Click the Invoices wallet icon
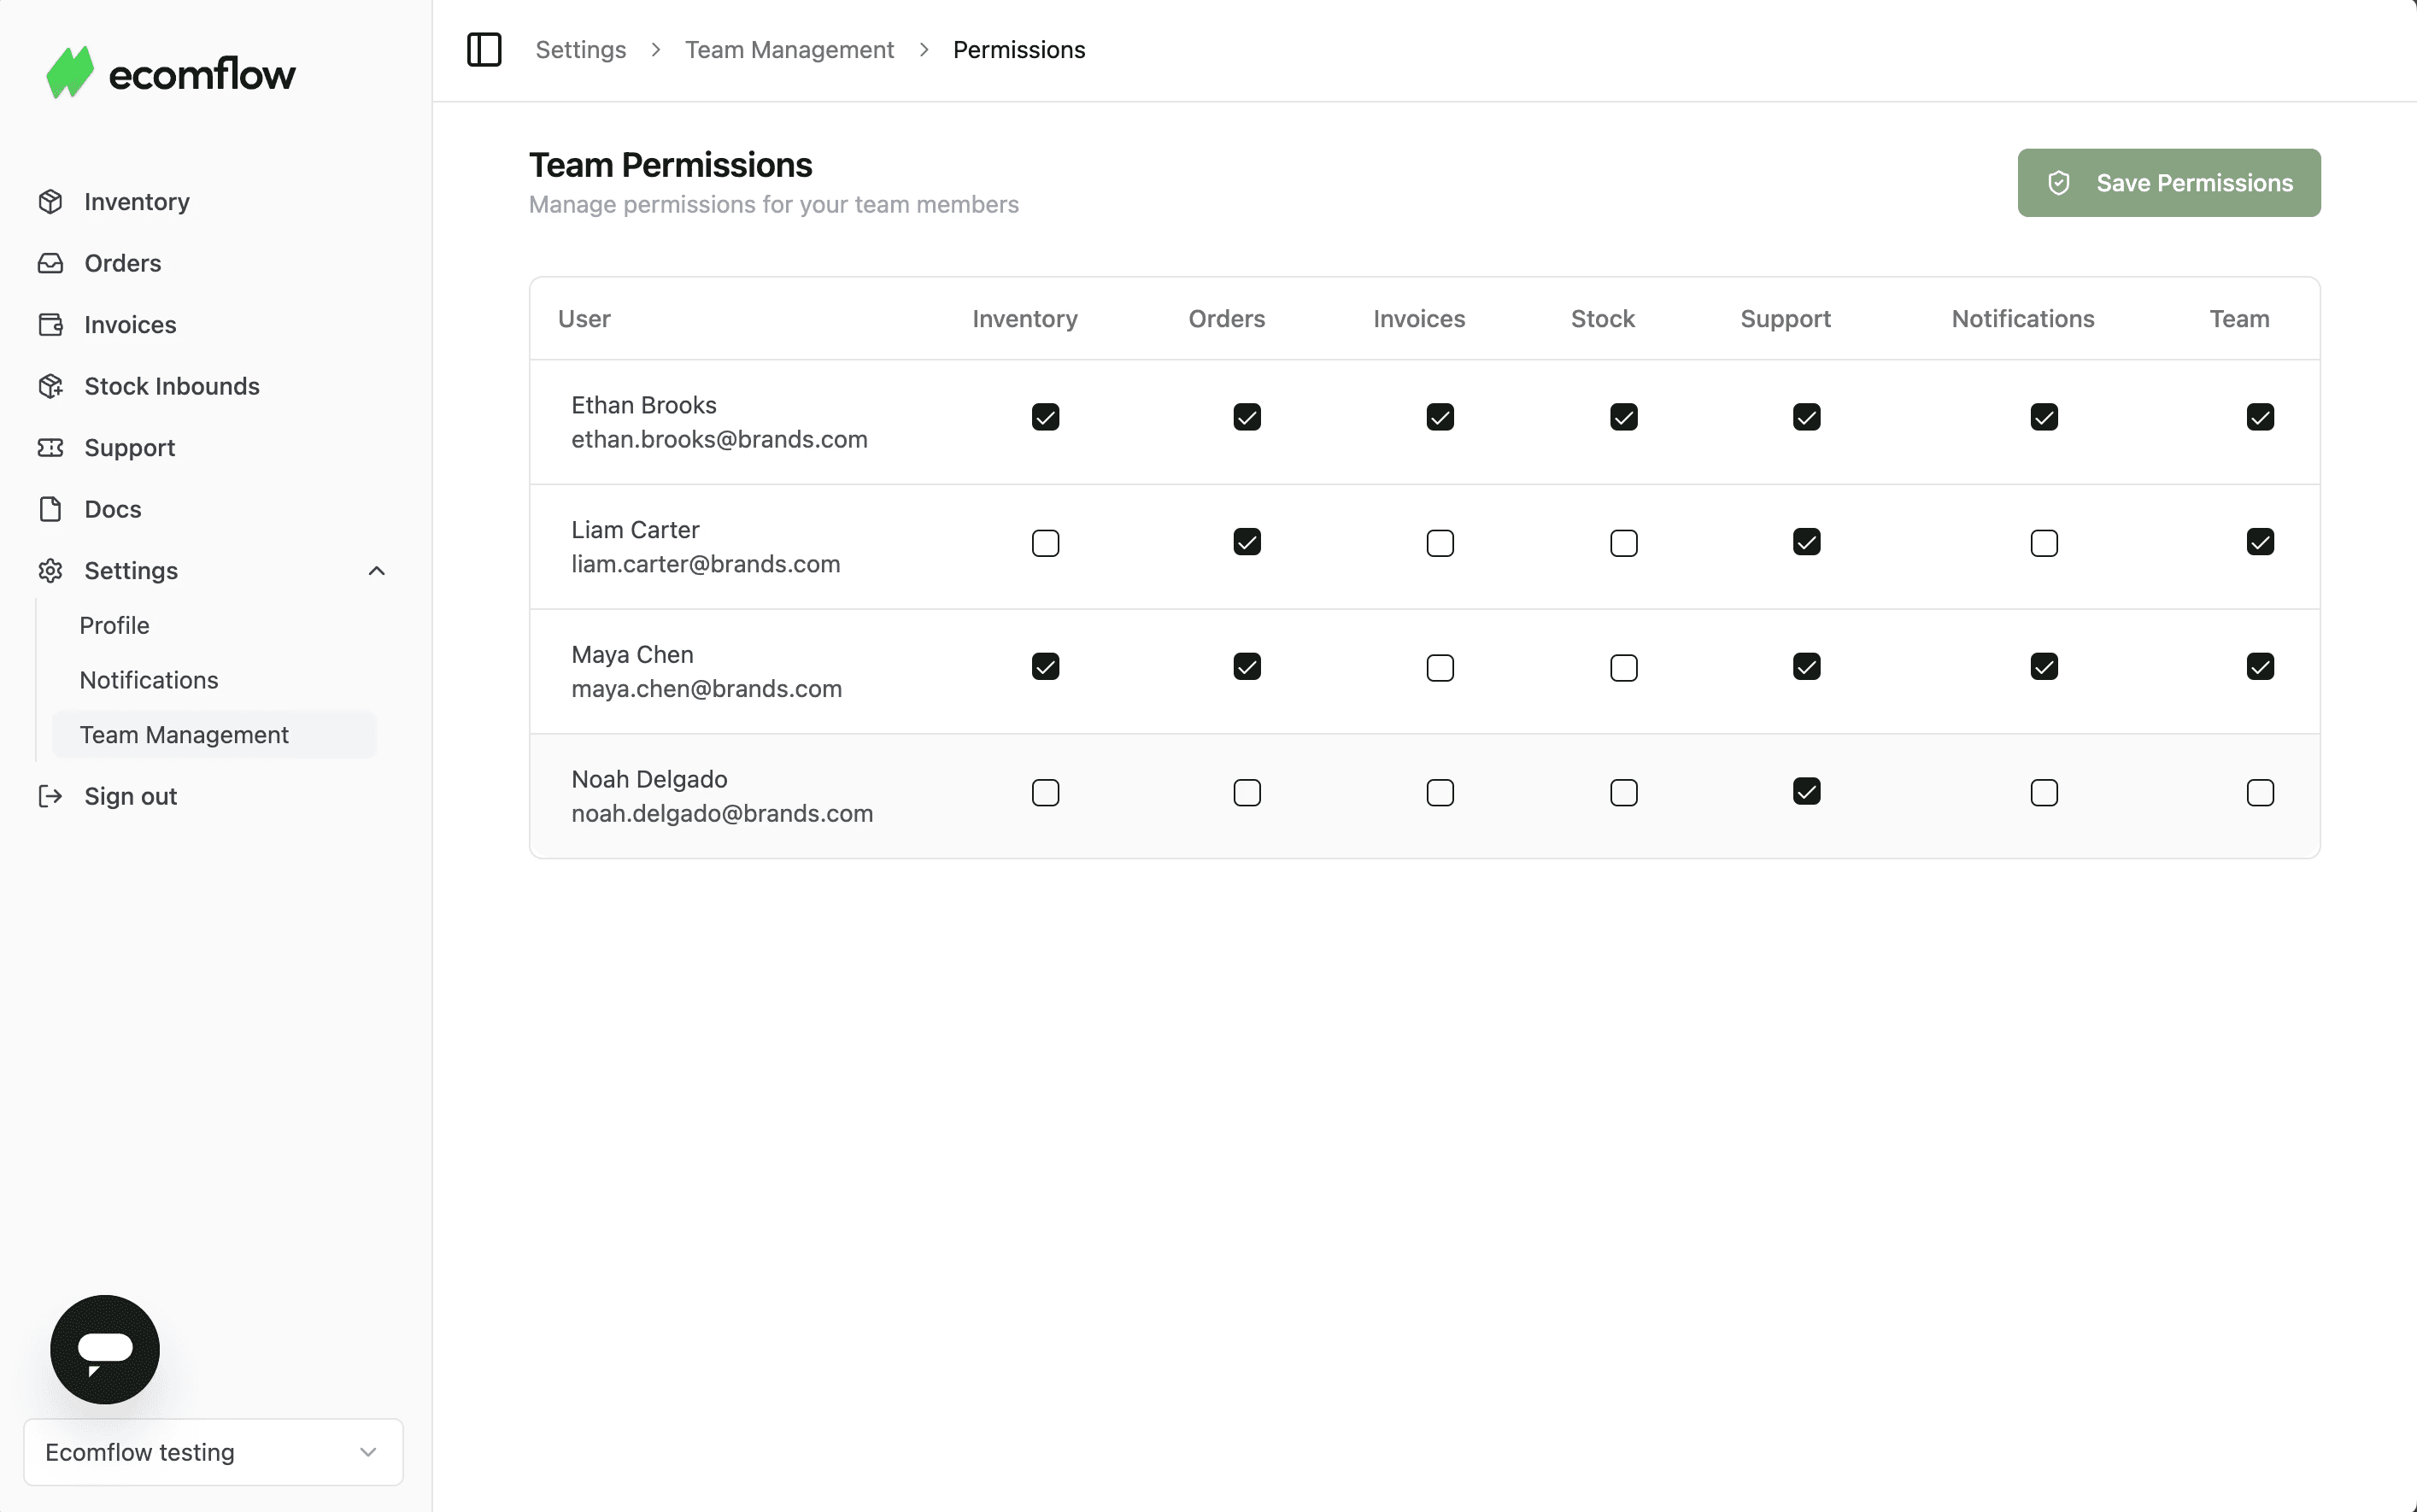The image size is (2417, 1512). point(50,325)
